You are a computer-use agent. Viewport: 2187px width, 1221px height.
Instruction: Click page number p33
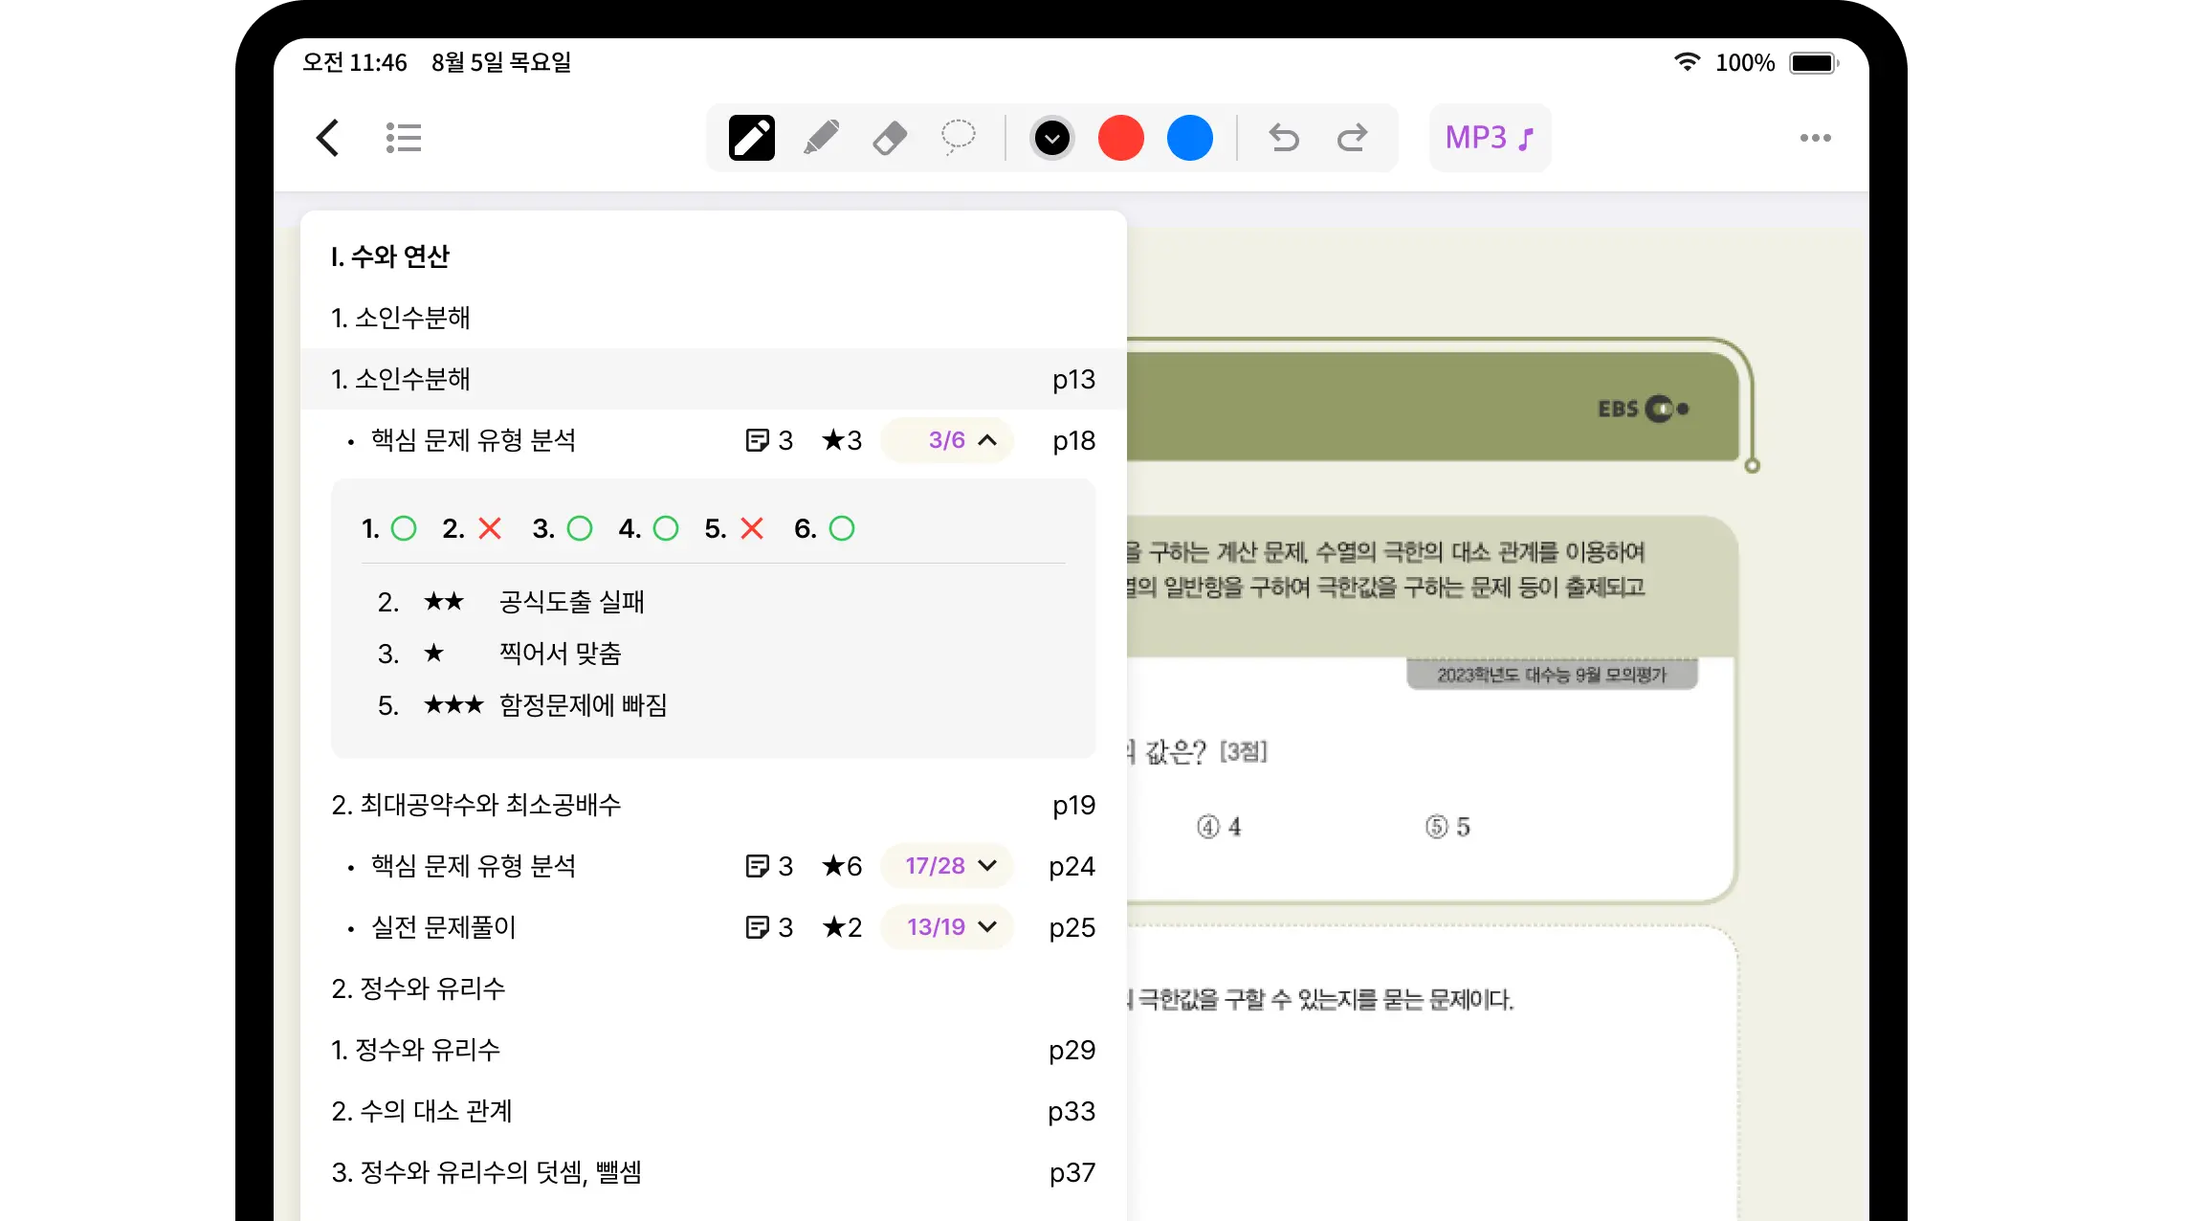(x=1071, y=1111)
